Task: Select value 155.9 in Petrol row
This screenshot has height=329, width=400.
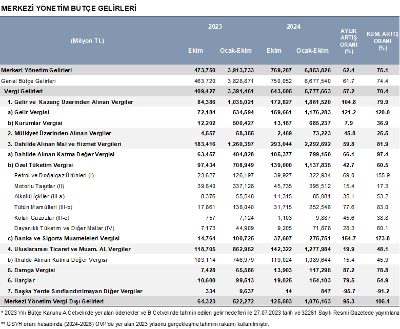Action: click(383, 176)
